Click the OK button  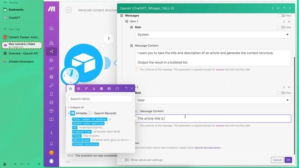[x=288, y=160]
